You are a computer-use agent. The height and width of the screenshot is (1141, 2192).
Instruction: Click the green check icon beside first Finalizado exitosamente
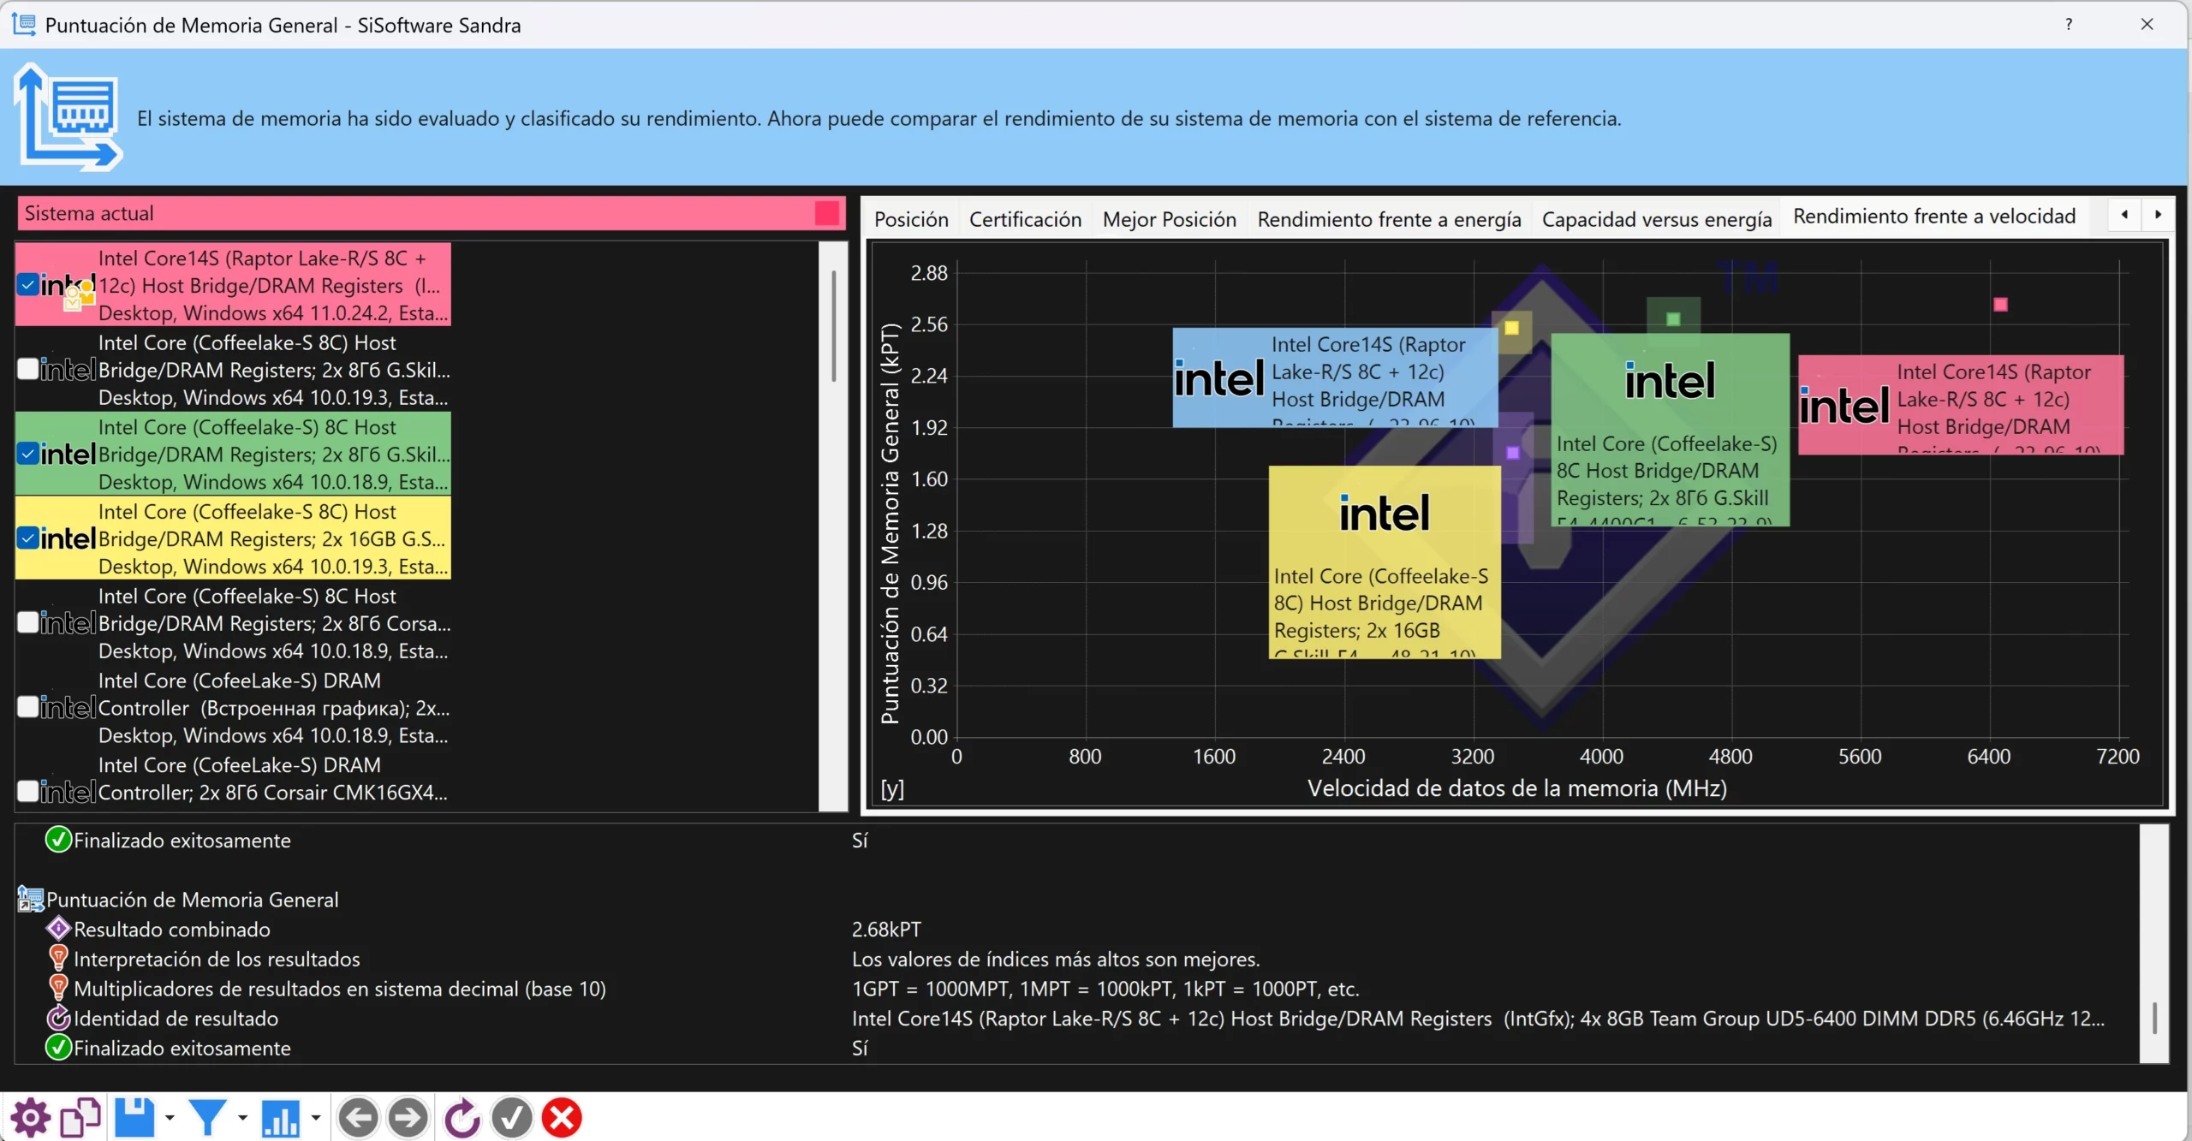click(x=58, y=840)
